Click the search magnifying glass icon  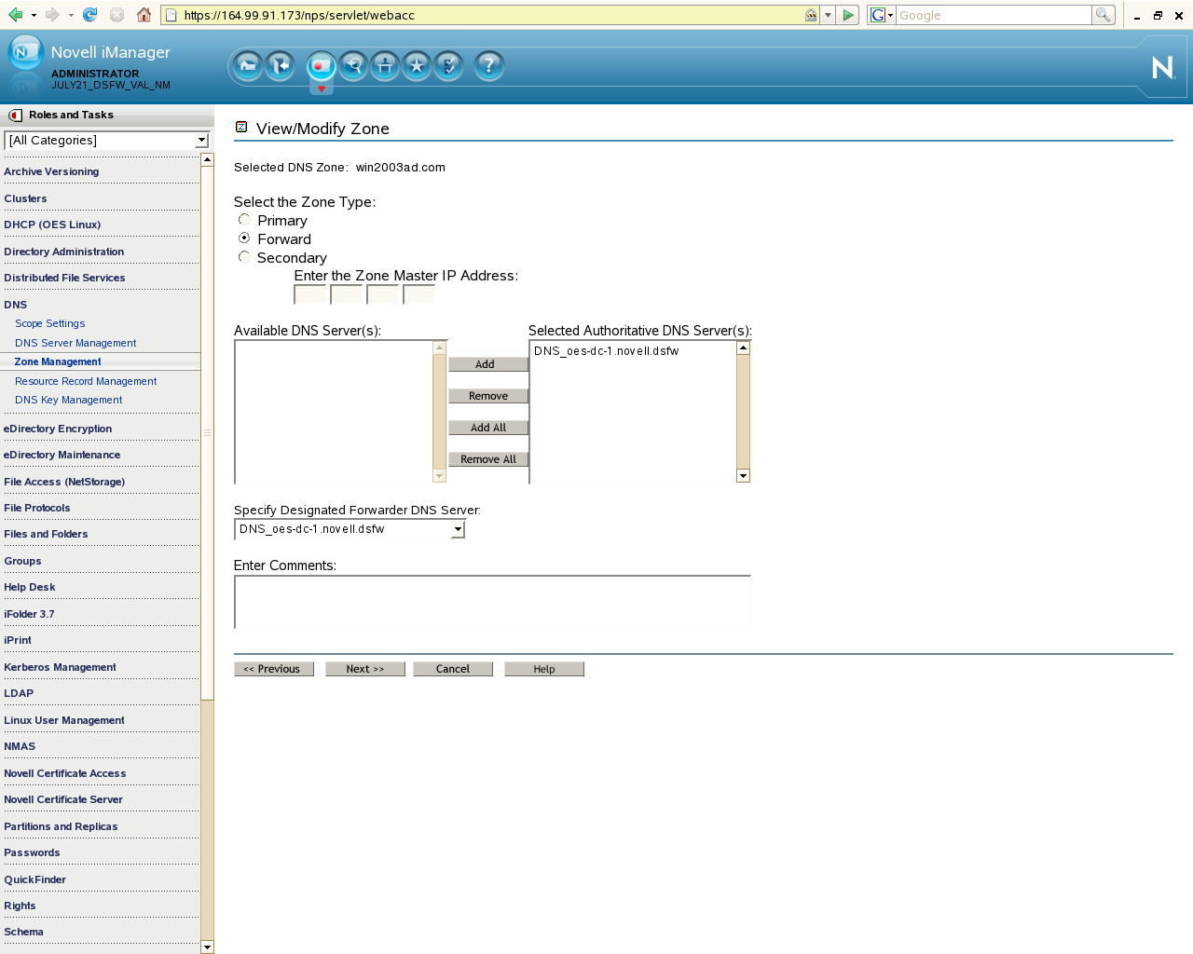(1104, 15)
